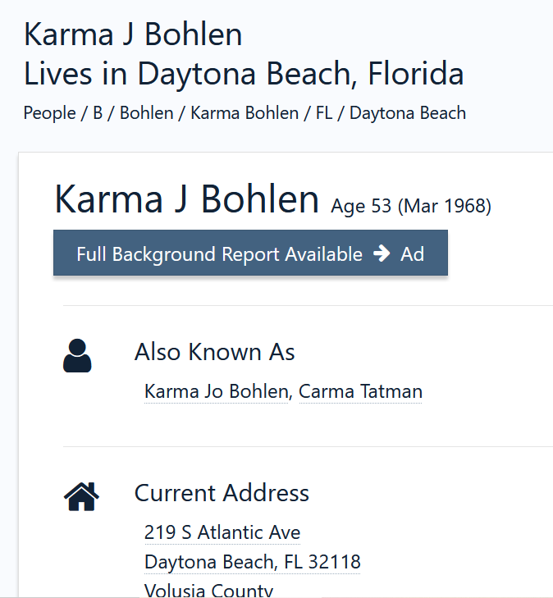
Task: Open the Karma Bohlen breadcrumb link
Action: click(245, 112)
